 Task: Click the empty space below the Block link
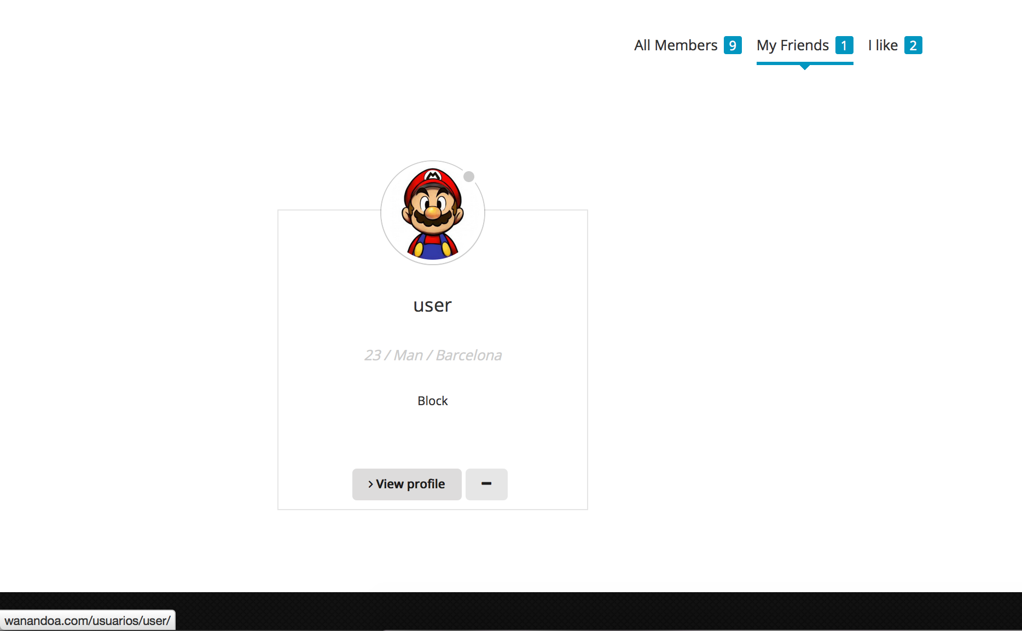click(432, 435)
